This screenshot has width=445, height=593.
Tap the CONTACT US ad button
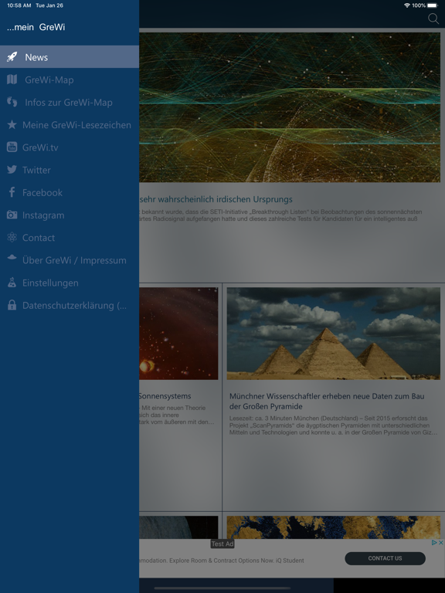[385, 558]
